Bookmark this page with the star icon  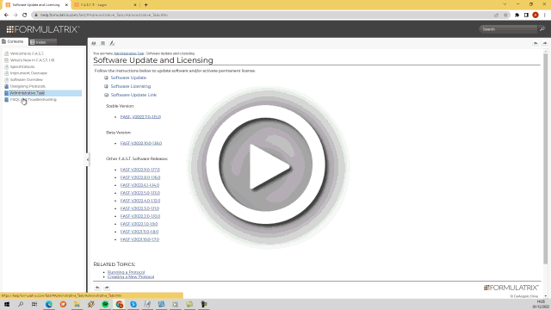pos(505,15)
